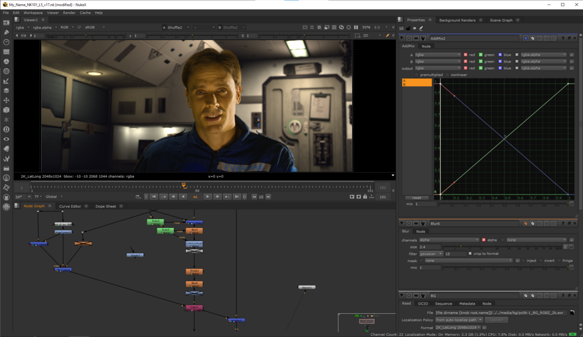
Task: Toggle viewer clipping warning stripes icon
Action: coord(319,27)
